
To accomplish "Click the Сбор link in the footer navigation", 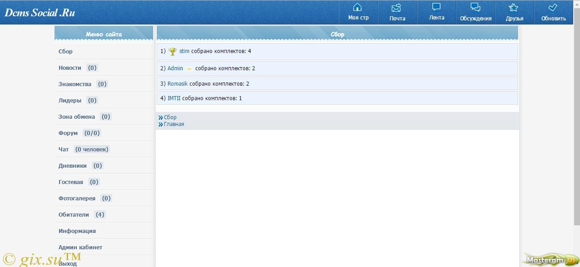I will pos(170,117).
